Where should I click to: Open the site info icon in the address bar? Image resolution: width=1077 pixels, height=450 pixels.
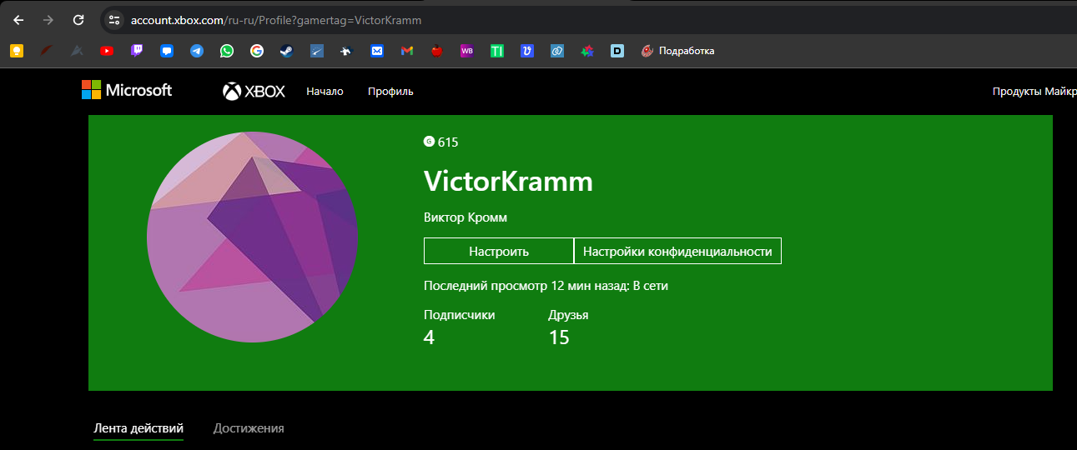coord(115,20)
